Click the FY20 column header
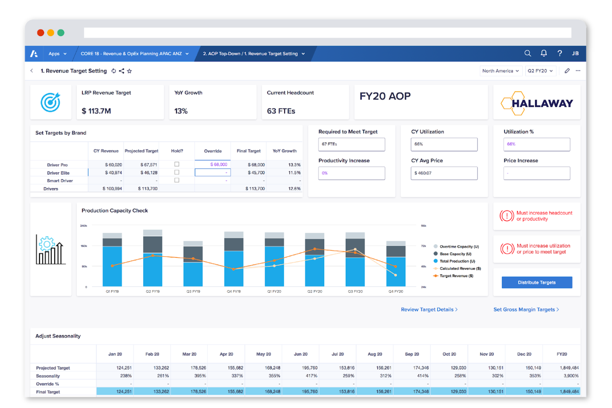 562,354
